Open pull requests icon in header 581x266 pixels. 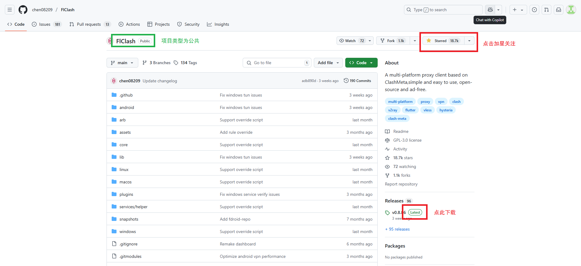pos(547,10)
